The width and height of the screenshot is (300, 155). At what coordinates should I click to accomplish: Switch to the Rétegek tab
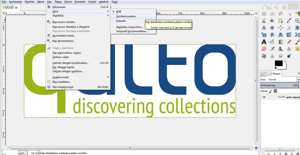click(x=274, y=73)
